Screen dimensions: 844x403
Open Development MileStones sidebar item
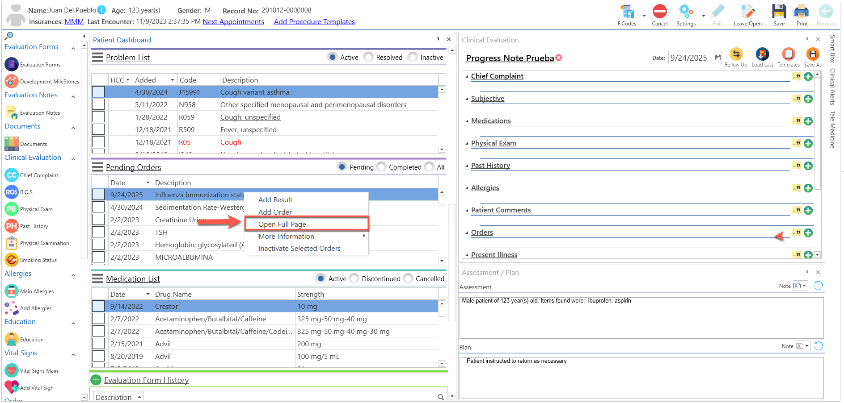tap(12, 81)
